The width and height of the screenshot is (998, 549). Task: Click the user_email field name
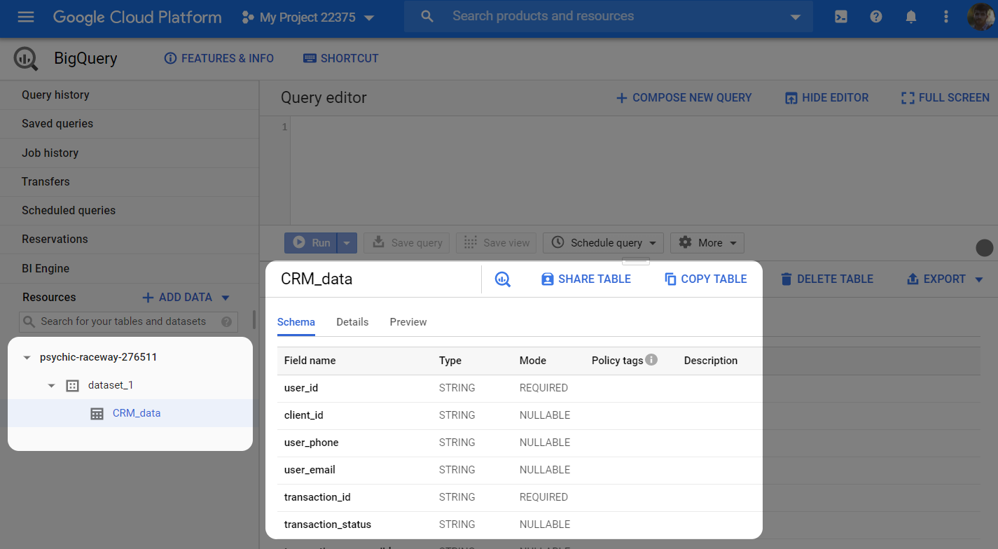click(310, 470)
